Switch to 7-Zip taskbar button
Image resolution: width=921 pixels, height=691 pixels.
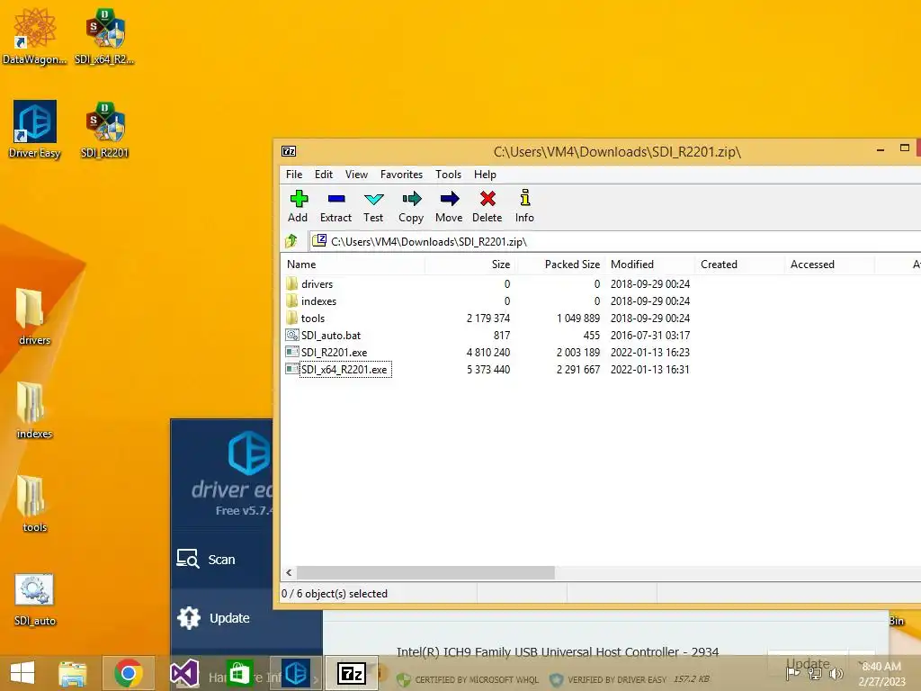[x=352, y=673]
